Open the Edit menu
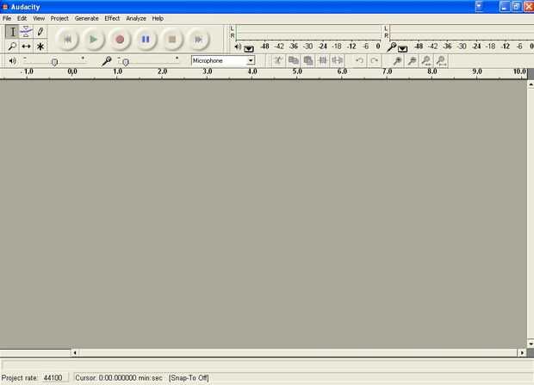The height and width of the screenshot is (385, 534). [22, 18]
